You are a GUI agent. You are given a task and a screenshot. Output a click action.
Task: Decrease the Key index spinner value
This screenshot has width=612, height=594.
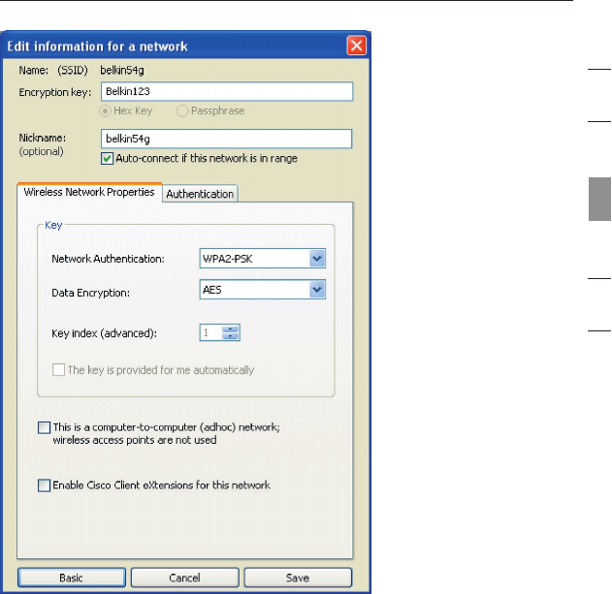click(x=230, y=336)
